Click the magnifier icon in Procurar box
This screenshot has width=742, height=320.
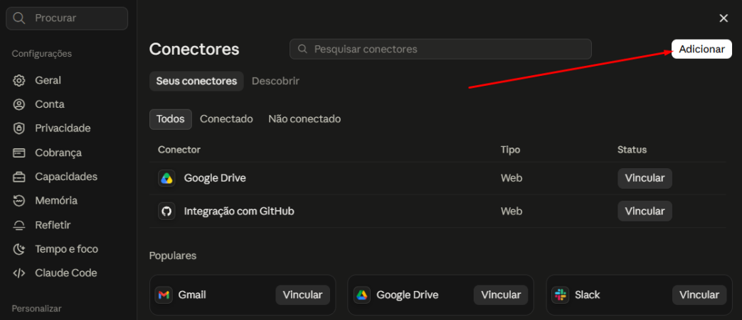[19, 18]
